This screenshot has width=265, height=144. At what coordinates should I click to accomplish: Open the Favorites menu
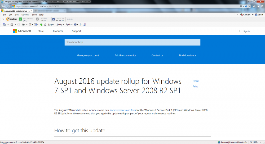[x=25, y=15]
